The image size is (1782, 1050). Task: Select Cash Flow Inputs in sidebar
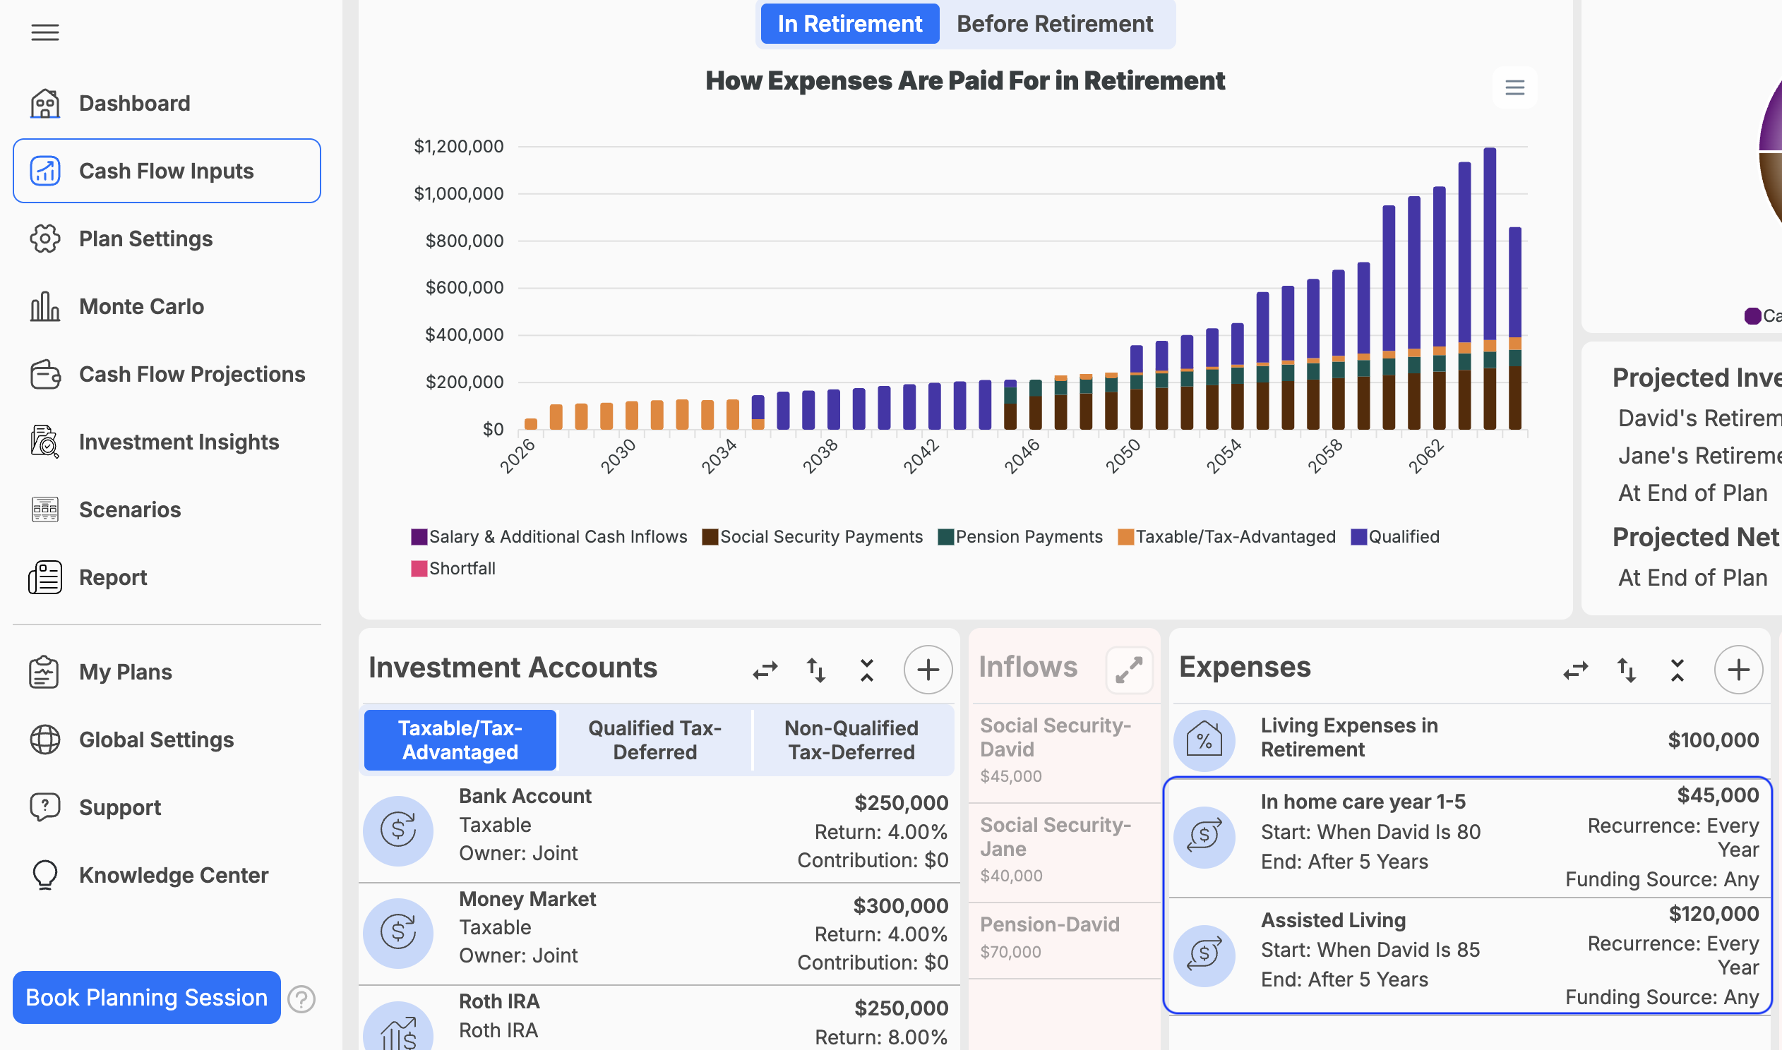click(167, 171)
